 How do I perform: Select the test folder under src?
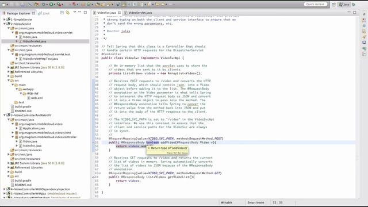pyautogui.click(x=21, y=102)
